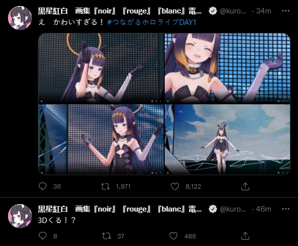
Task: Open the 34m timestamp link
Action: tap(264, 11)
